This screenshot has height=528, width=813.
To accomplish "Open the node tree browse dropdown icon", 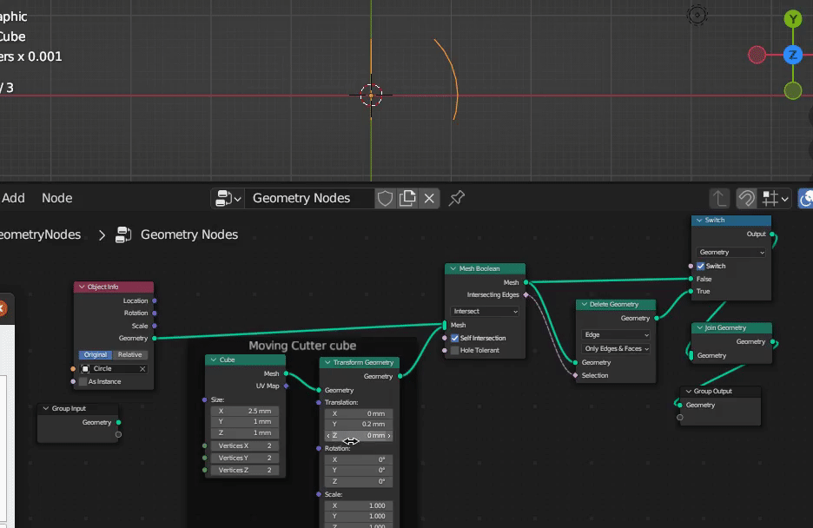I will (x=228, y=198).
